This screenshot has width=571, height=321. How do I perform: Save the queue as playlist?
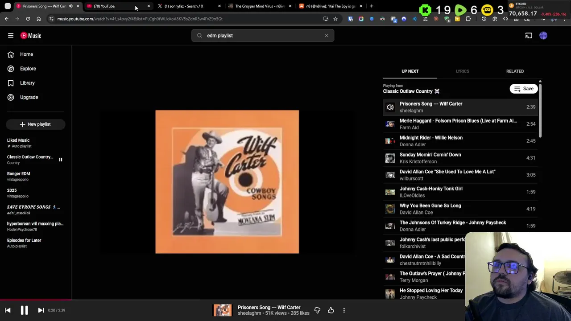click(x=524, y=89)
